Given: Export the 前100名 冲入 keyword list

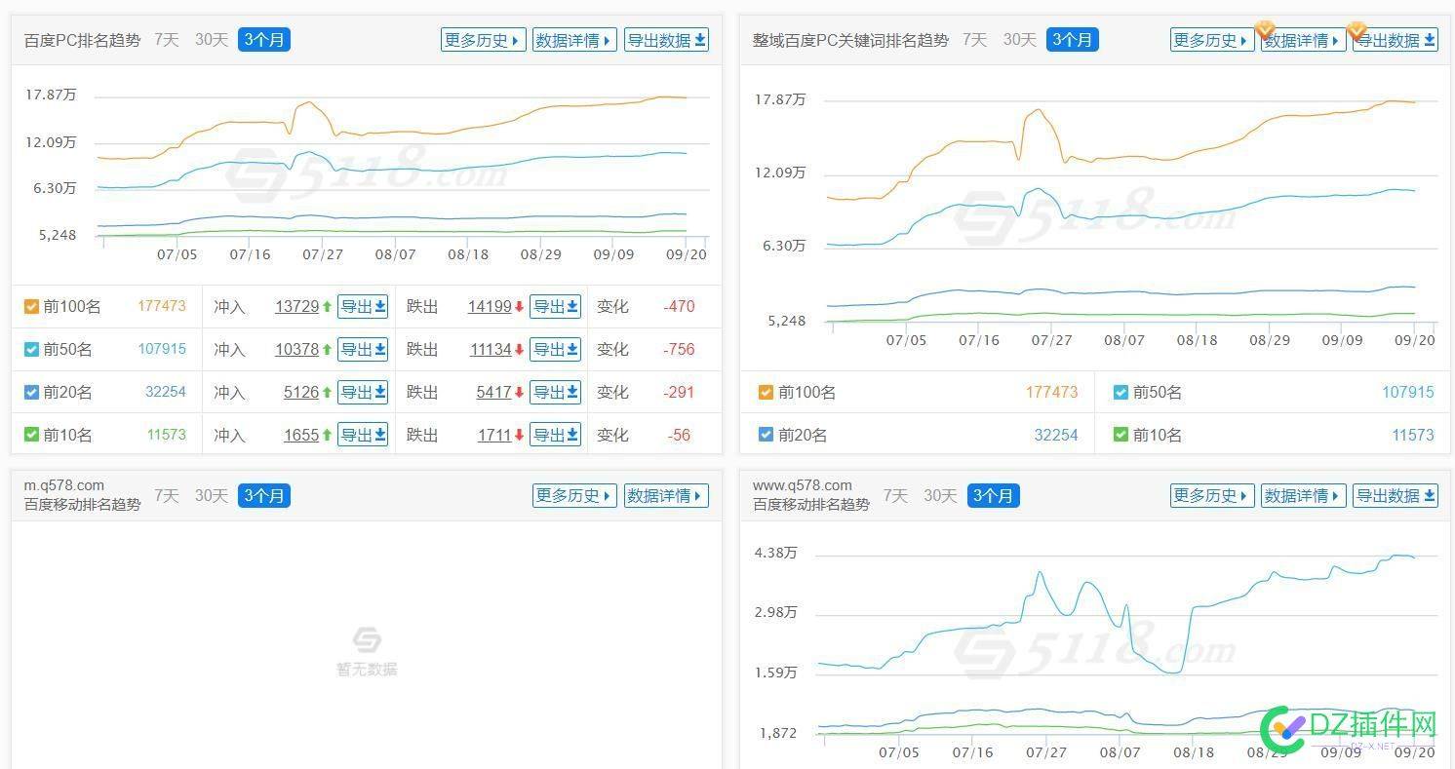Looking at the screenshot, I should tap(363, 306).
